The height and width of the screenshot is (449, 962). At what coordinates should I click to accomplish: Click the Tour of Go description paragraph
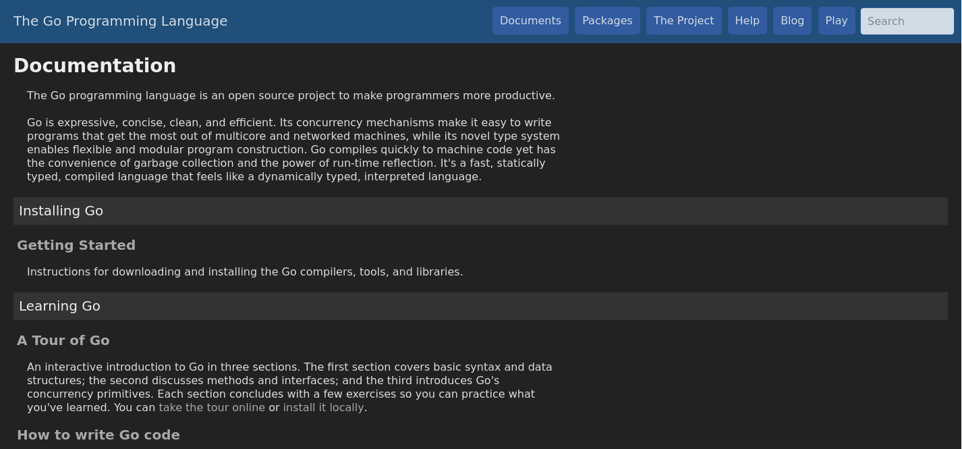pyautogui.click(x=290, y=387)
